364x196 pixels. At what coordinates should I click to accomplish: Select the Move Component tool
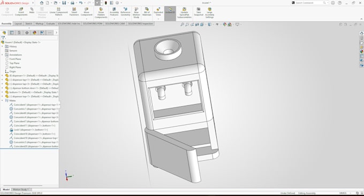tap(86, 12)
